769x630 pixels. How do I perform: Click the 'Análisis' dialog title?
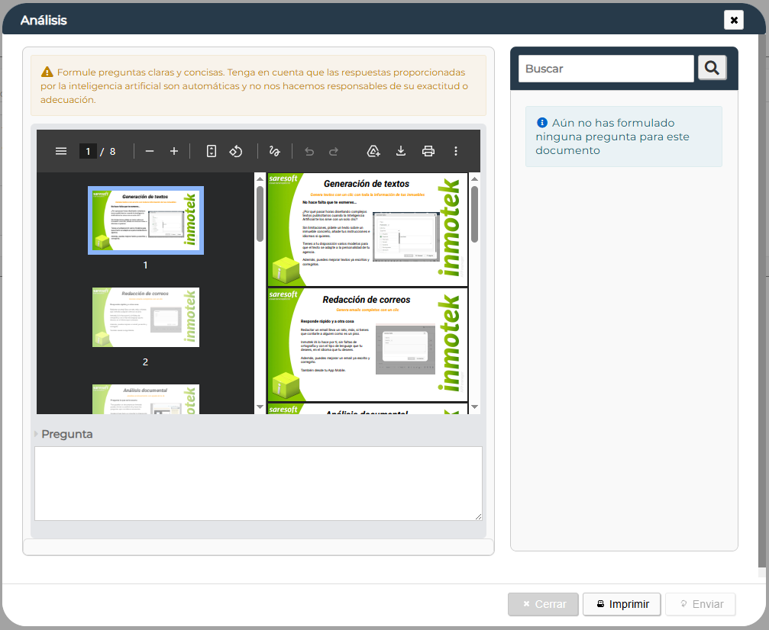click(x=44, y=20)
